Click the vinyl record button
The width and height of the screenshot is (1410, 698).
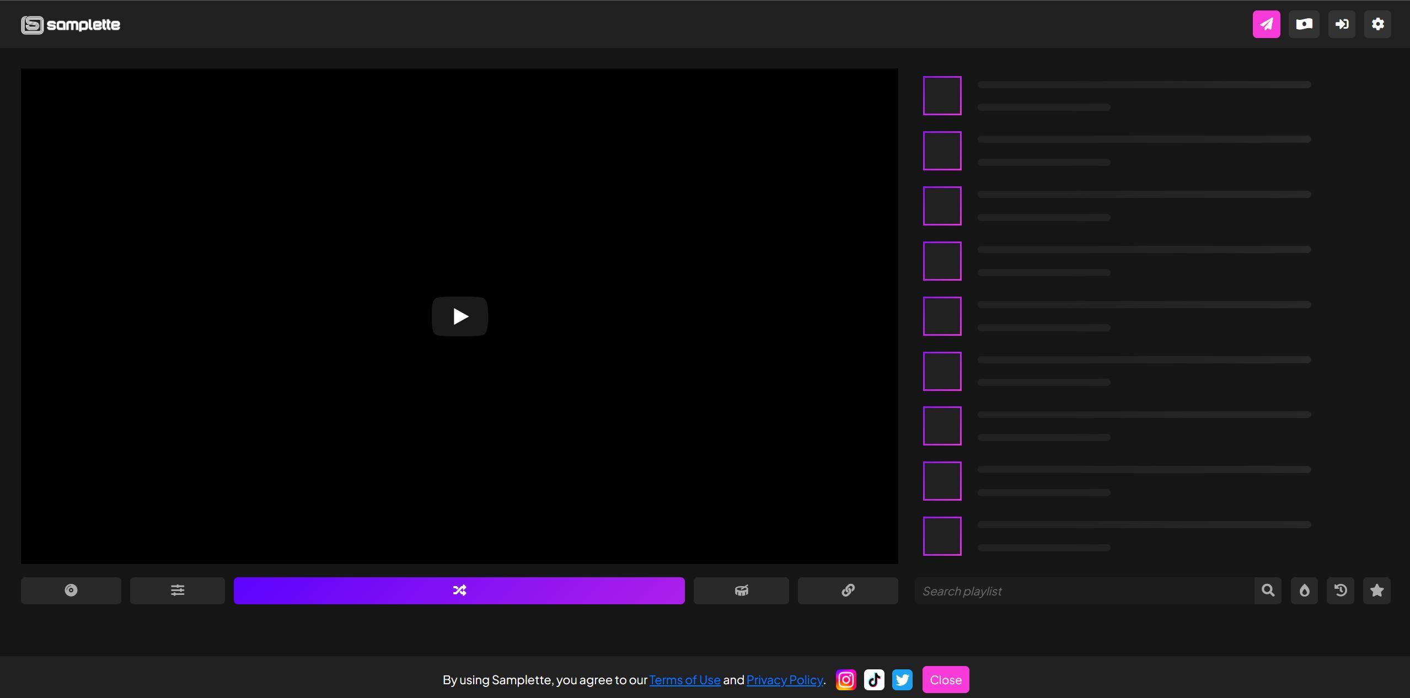click(71, 590)
